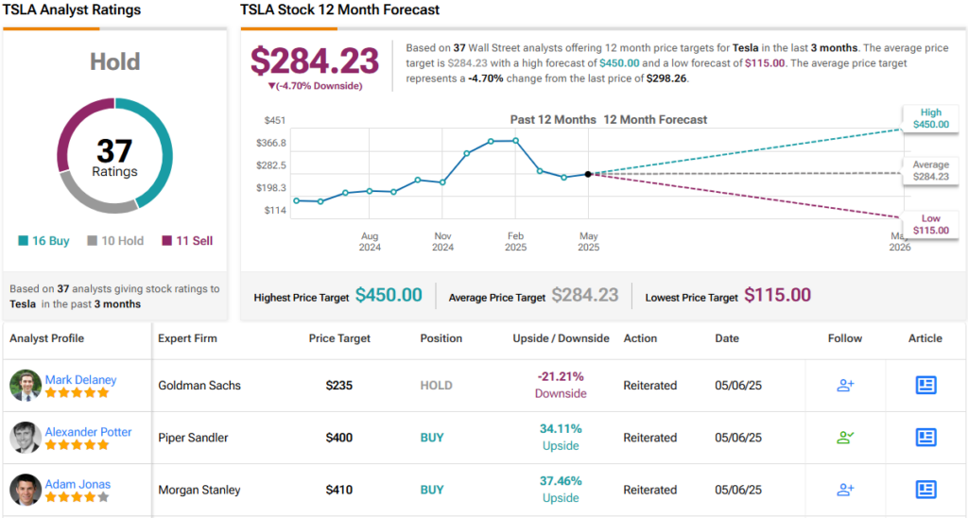
Task: Click the HOLD position for Goldman Sachs
Action: pyautogui.click(x=437, y=386)
